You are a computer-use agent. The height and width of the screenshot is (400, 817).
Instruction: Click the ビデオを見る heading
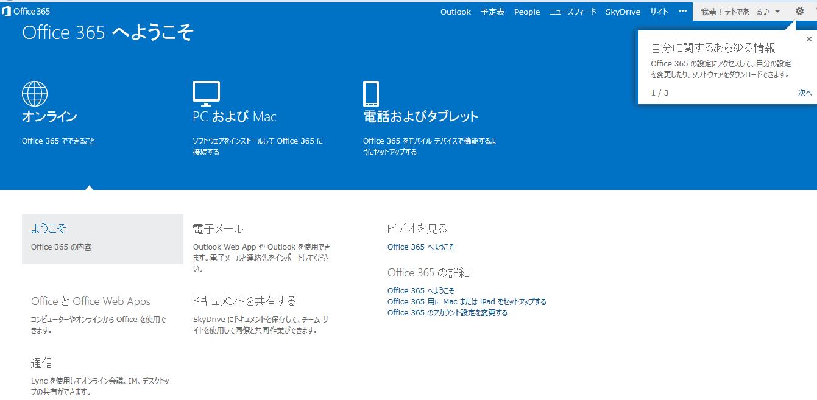coord(417,229)
